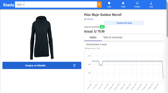This screenshot has width=168, height=93.
Task: Click the green lowest price point on chart
Action: [163, 78]
